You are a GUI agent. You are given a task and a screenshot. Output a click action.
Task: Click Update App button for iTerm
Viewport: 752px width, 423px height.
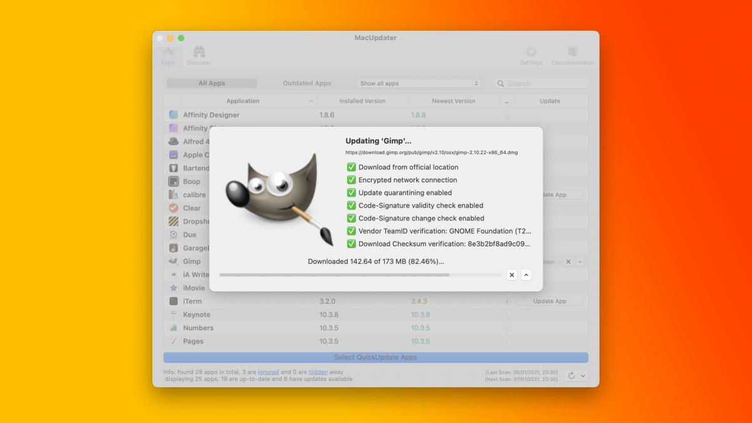[x=550, y=301]
